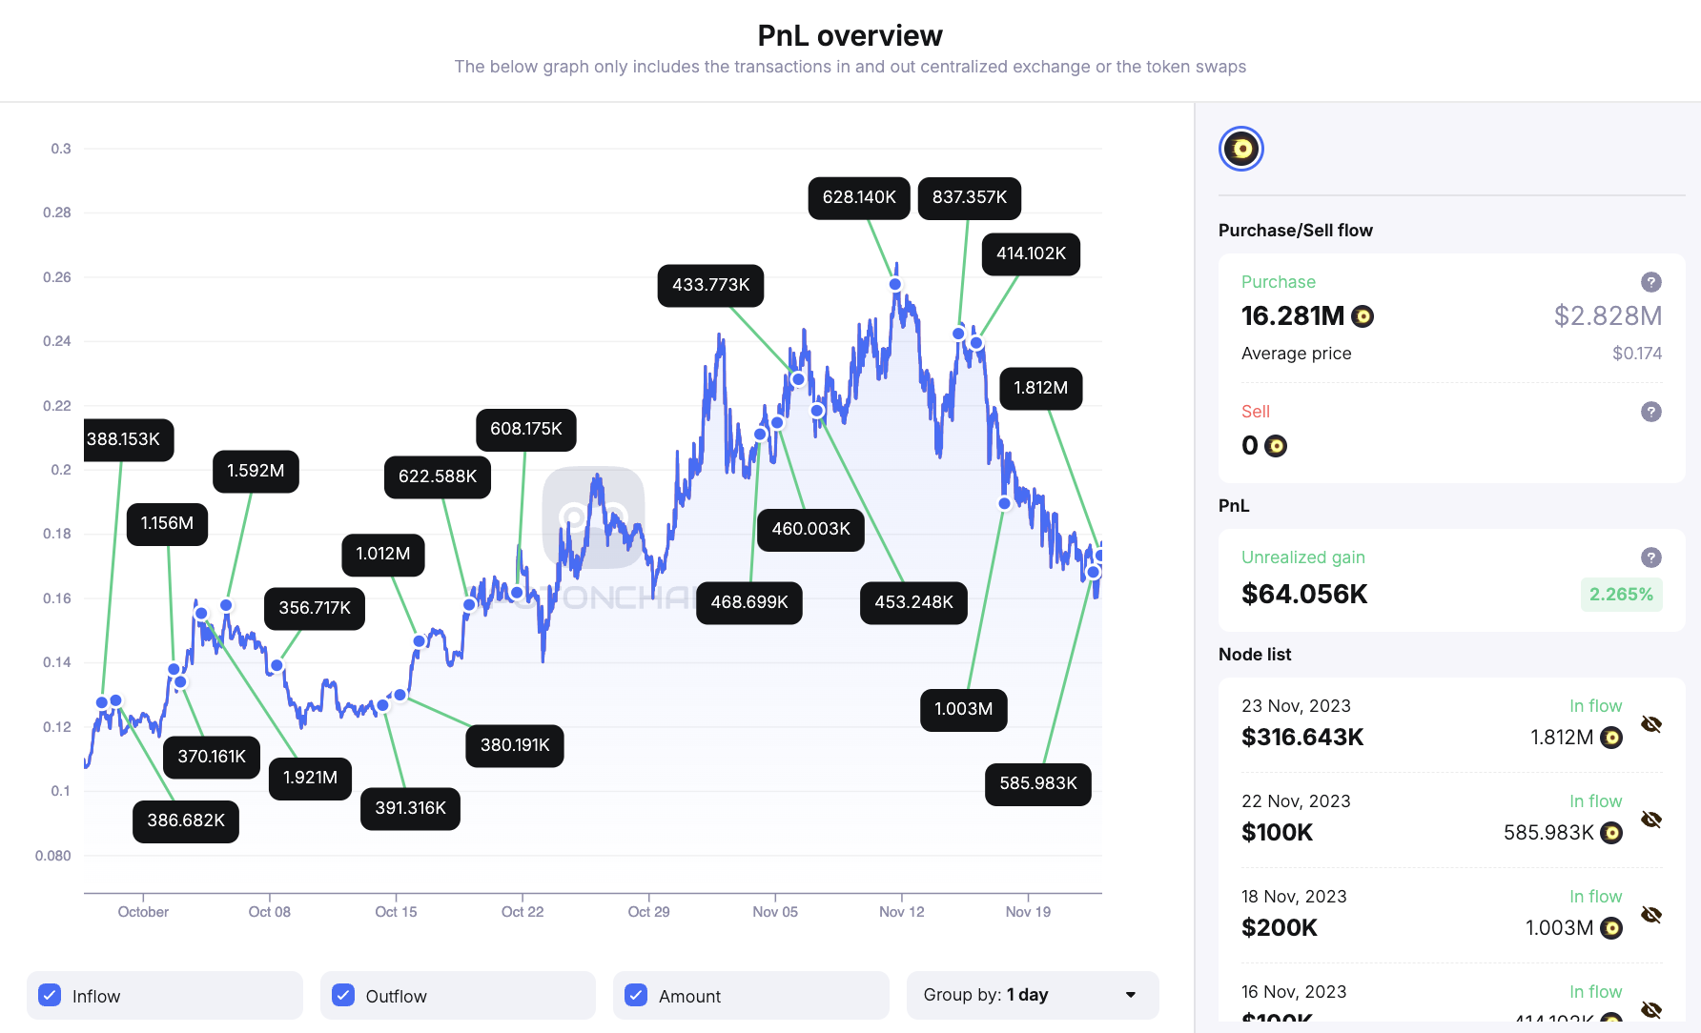Open the Group by 1 day dropdown
Screen dimensions: 1701x1033
1032,995
